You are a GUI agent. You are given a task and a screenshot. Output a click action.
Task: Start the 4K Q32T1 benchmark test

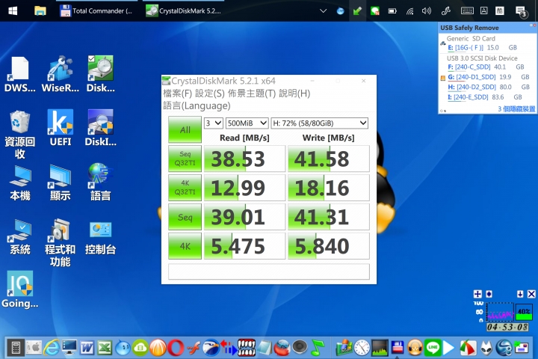tap(185, 188)
